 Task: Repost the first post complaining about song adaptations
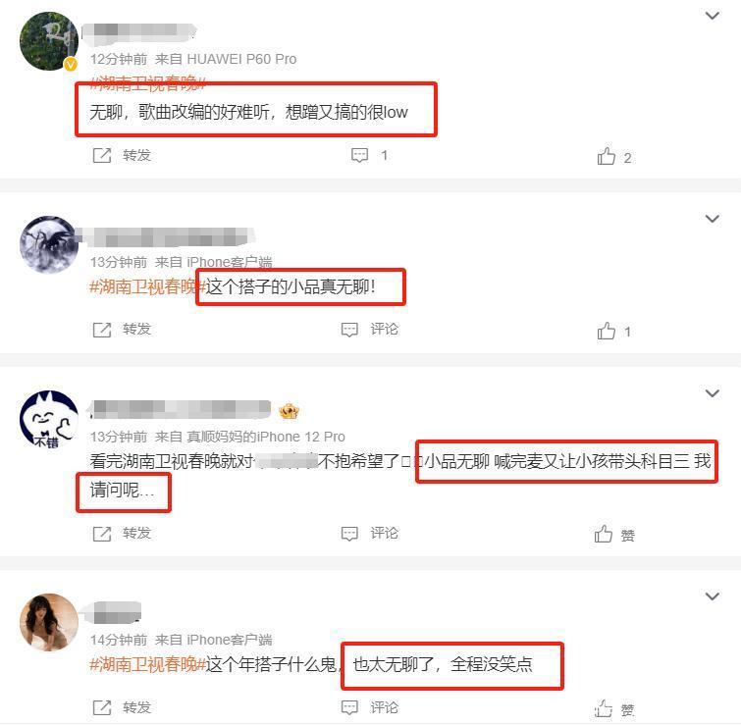(x=122, y=155)
